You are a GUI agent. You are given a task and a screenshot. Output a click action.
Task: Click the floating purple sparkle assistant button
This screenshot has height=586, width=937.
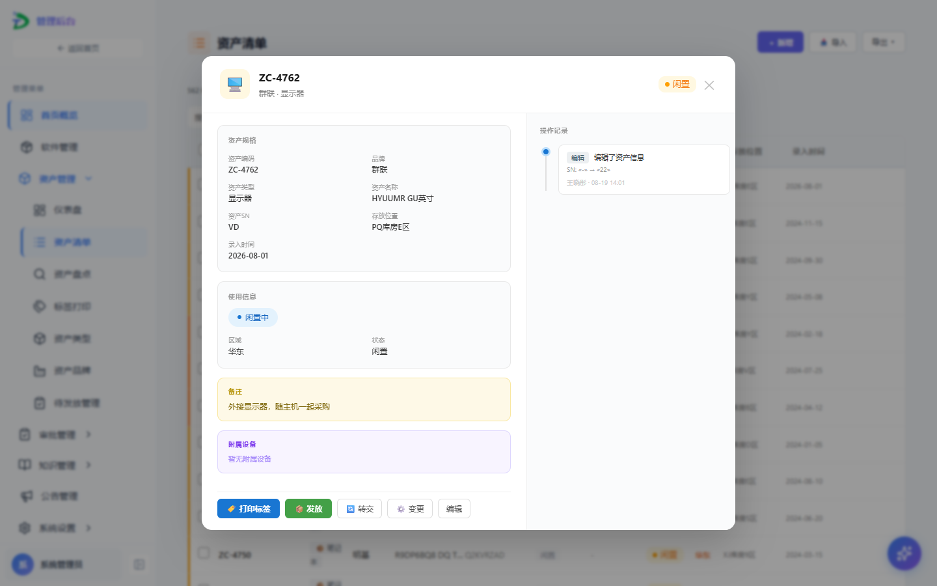904,553
